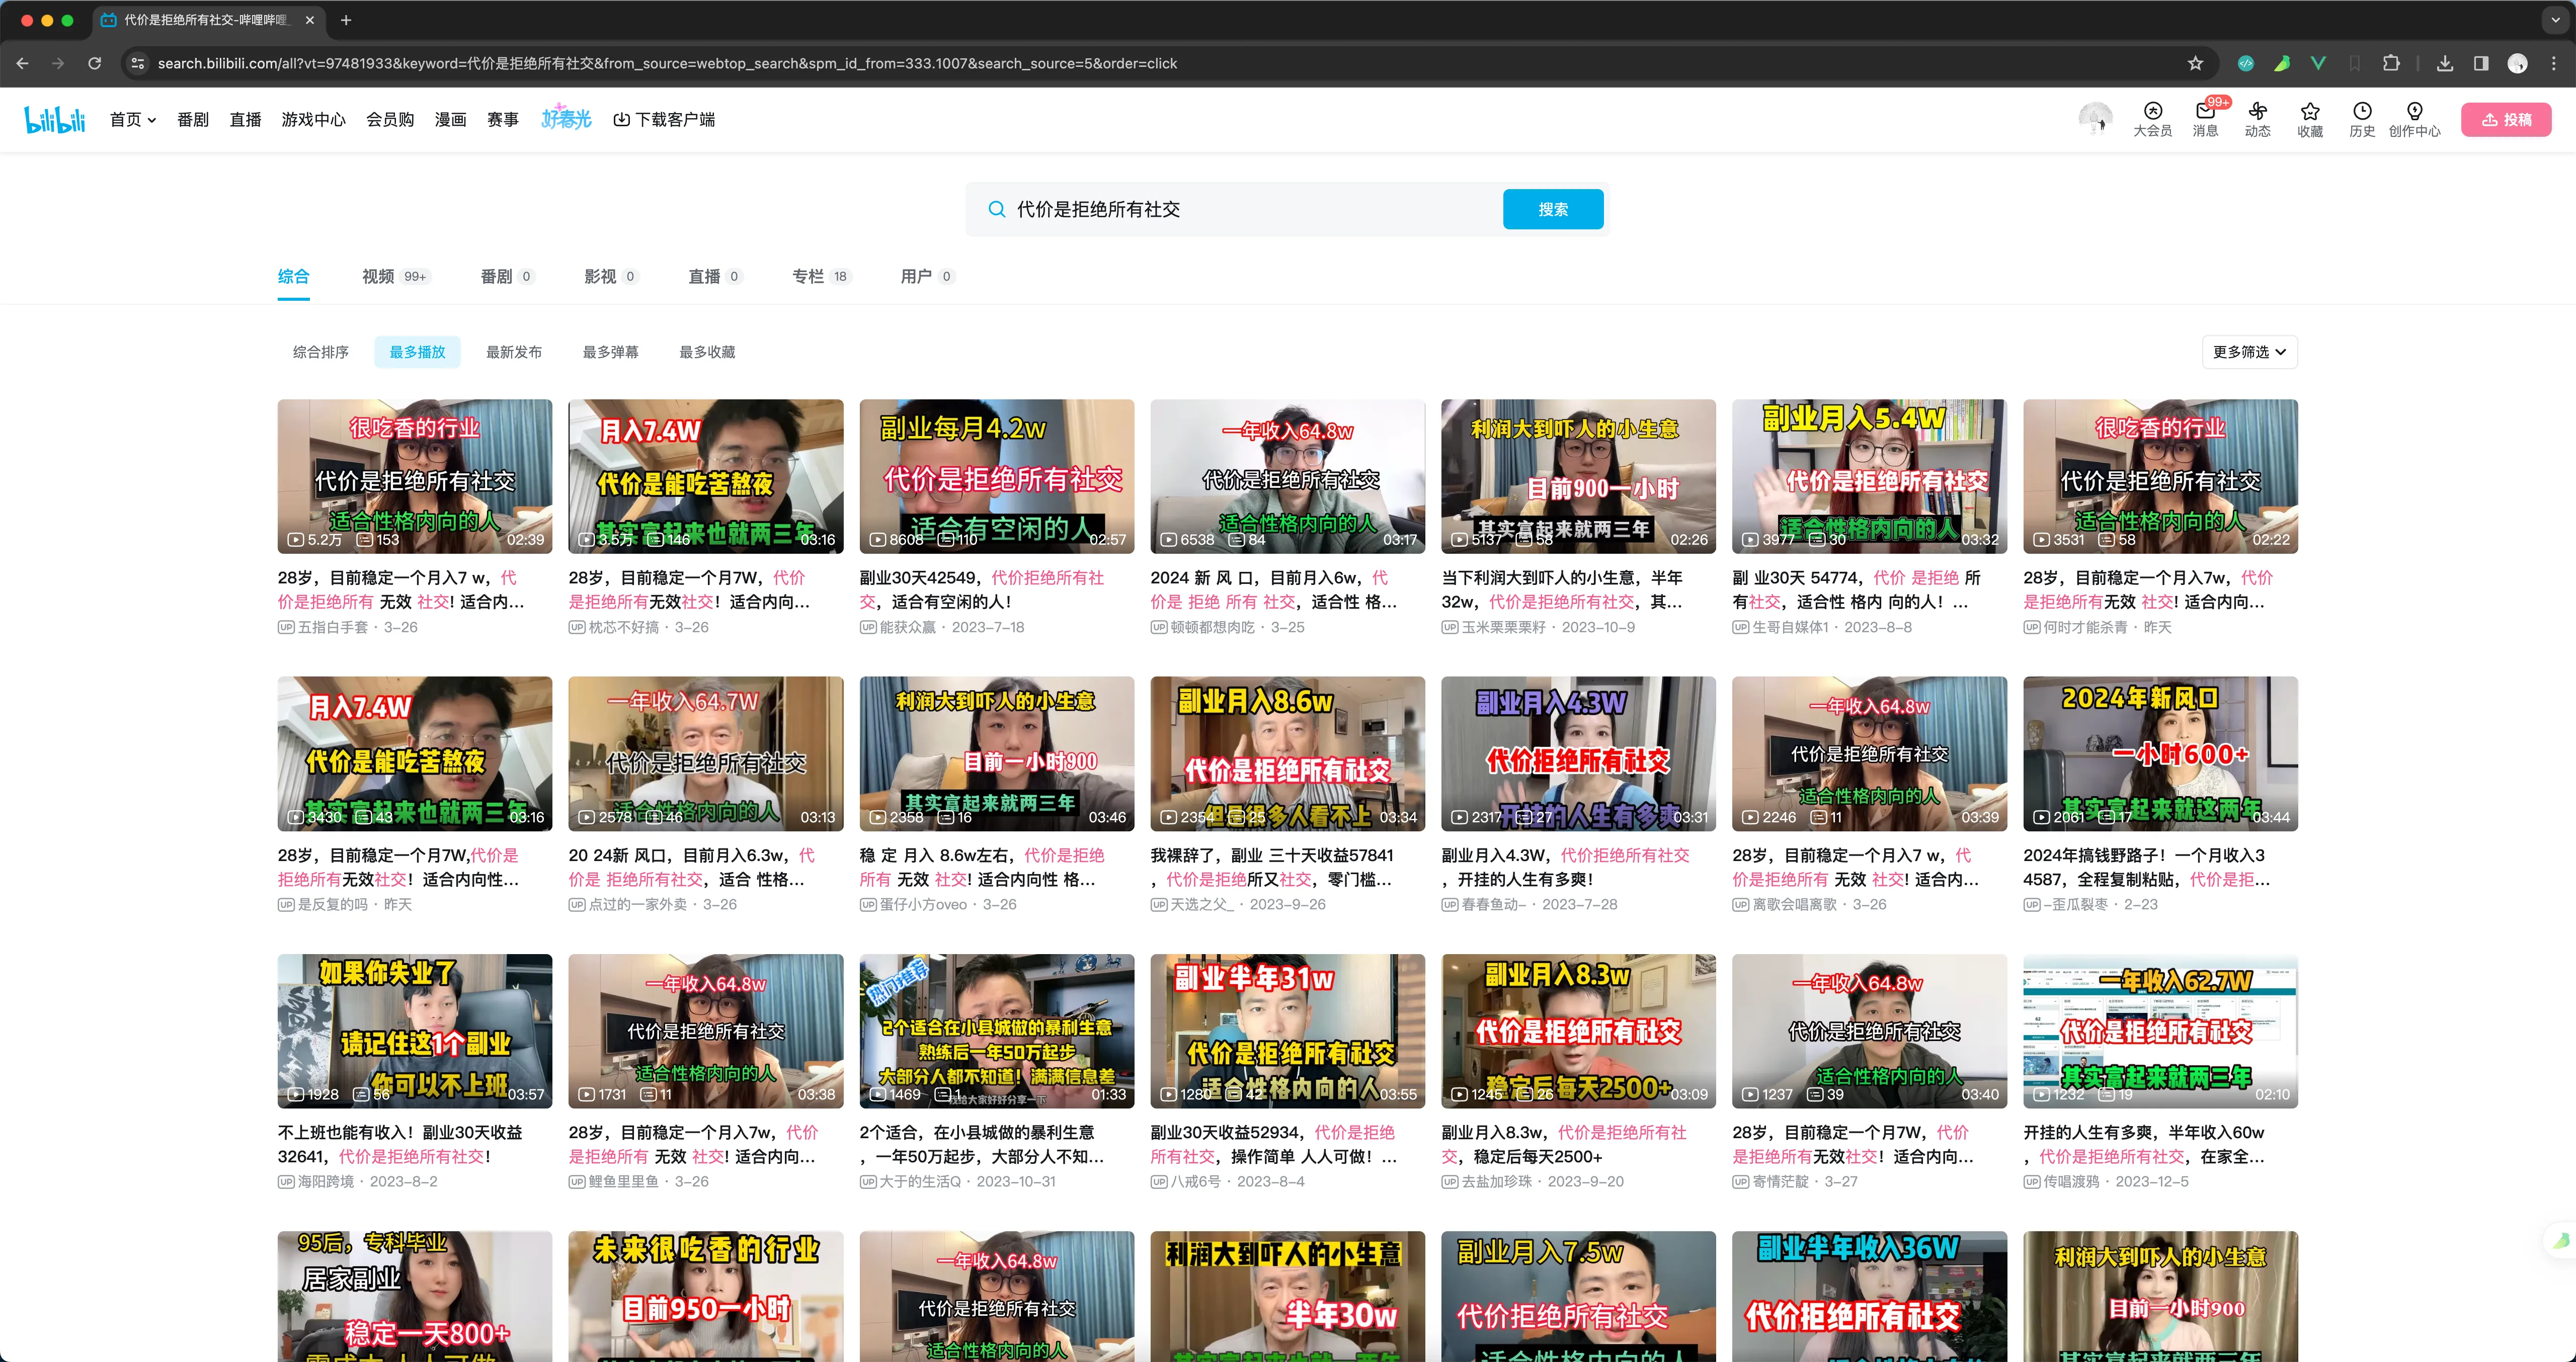2576x1362 pixels.
Task: Open video thumbnail 副业每月4.2w
Action: coord(997,476)
